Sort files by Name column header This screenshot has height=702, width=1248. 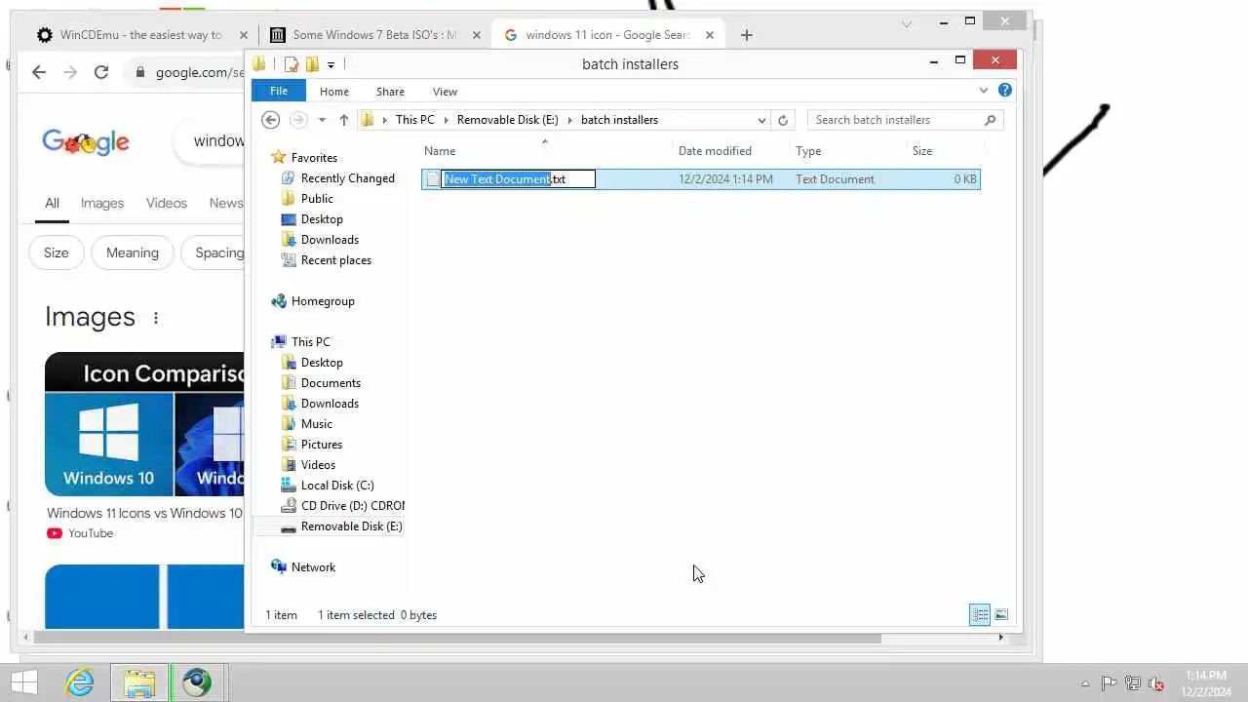pos(440,151)
